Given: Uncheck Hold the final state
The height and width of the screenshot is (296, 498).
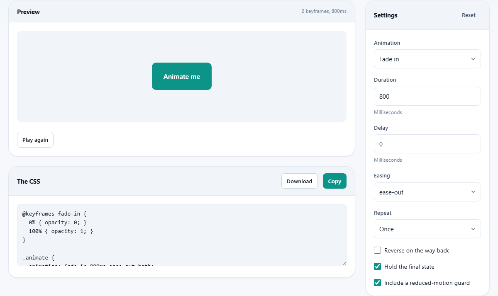Looking at the screenshot, I should 378,267.
